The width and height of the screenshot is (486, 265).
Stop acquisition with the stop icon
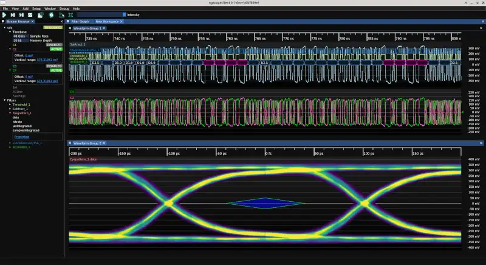pyautogui.click(x=30, y=15)
